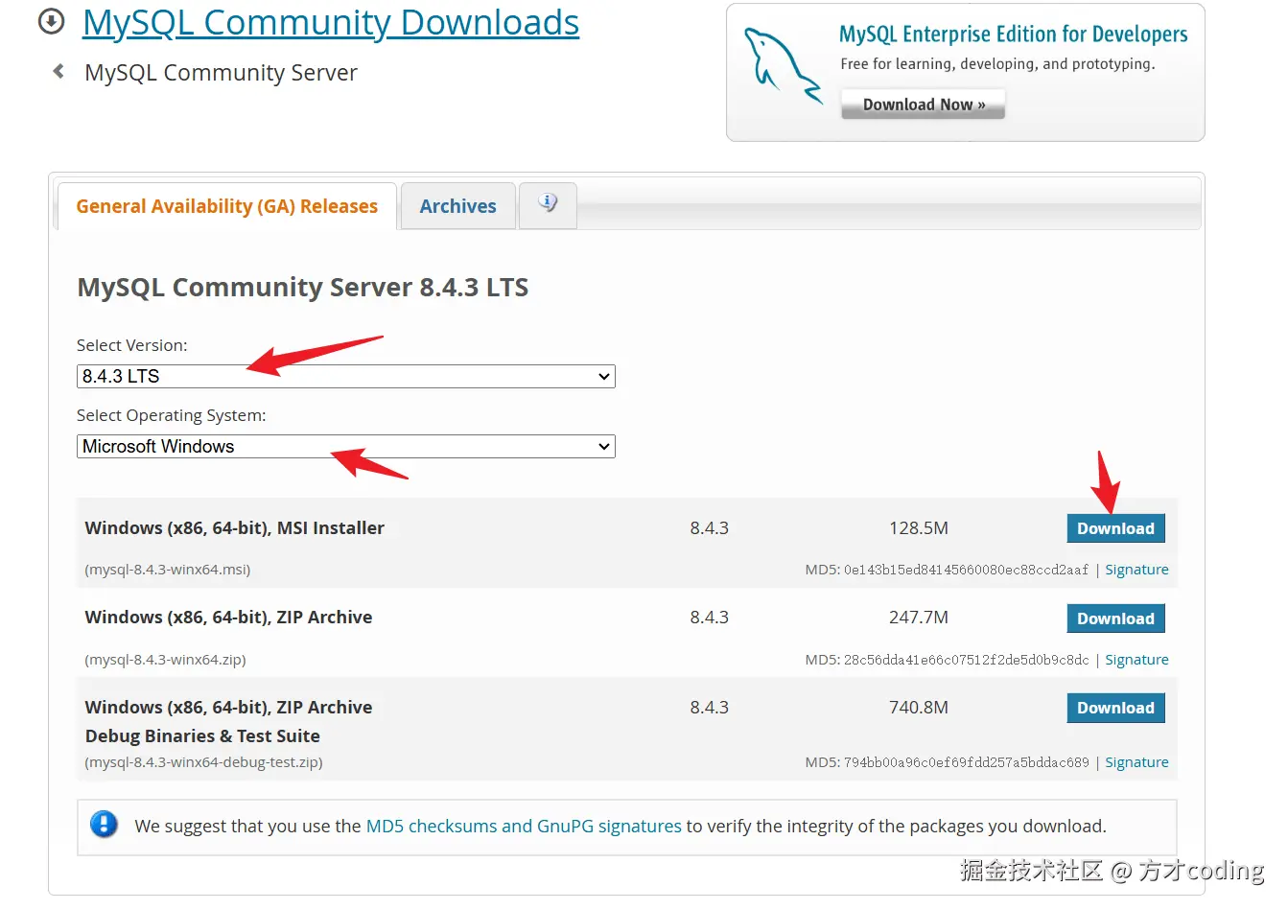The image size is (1288, 910).
Task: Click the (mysql-8.4.3-winx64.msi) filename text
Action: (x=168, y=570)
